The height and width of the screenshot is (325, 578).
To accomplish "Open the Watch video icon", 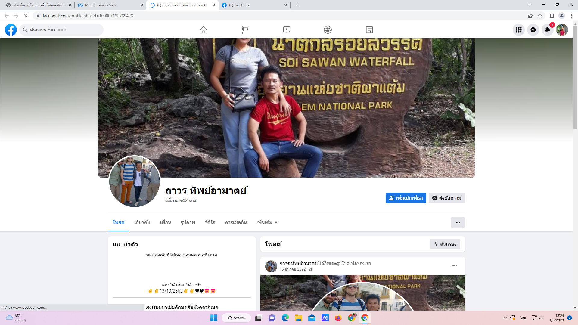I will pyautogui.click(x=286, y=30).
